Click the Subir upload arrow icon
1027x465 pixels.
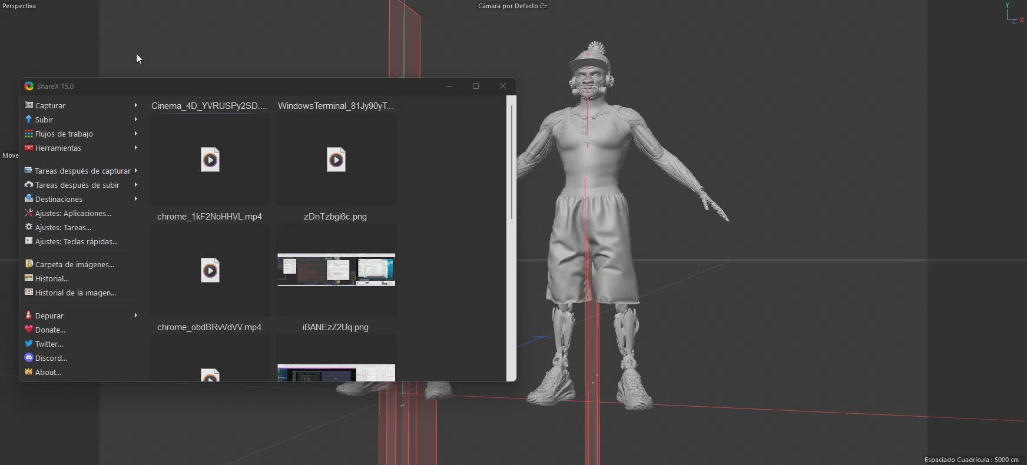point(28,119)
